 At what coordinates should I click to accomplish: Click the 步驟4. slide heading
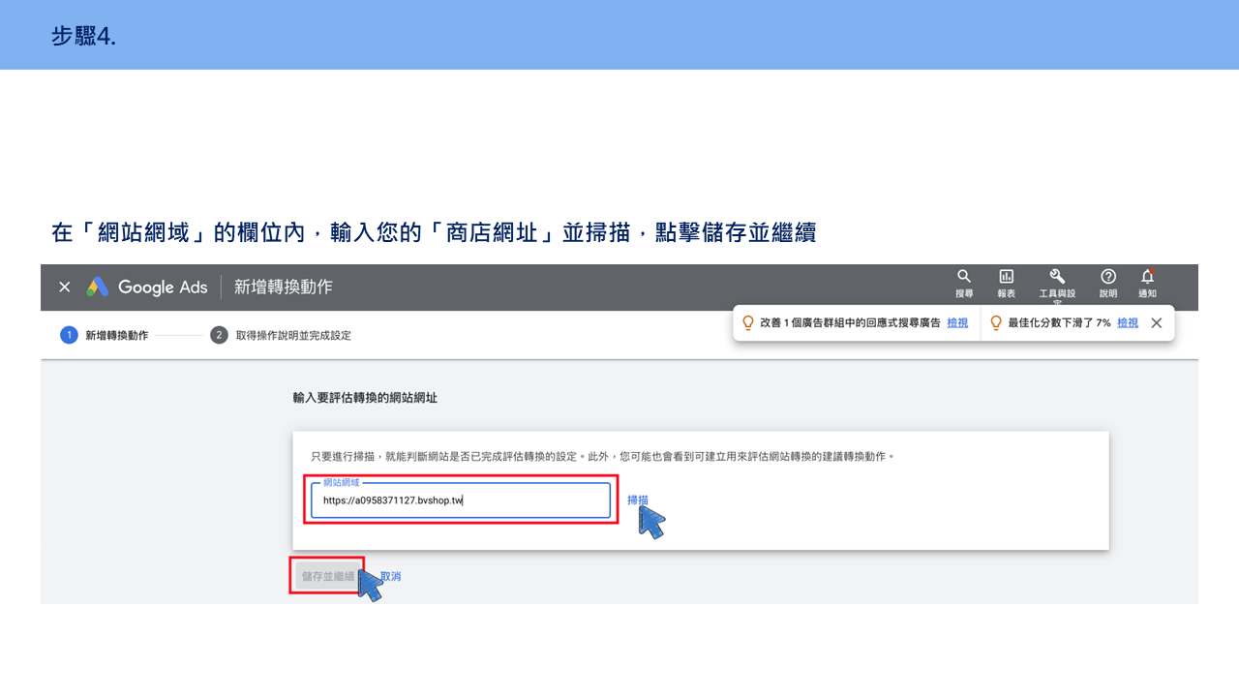click(x=84, y=37)
